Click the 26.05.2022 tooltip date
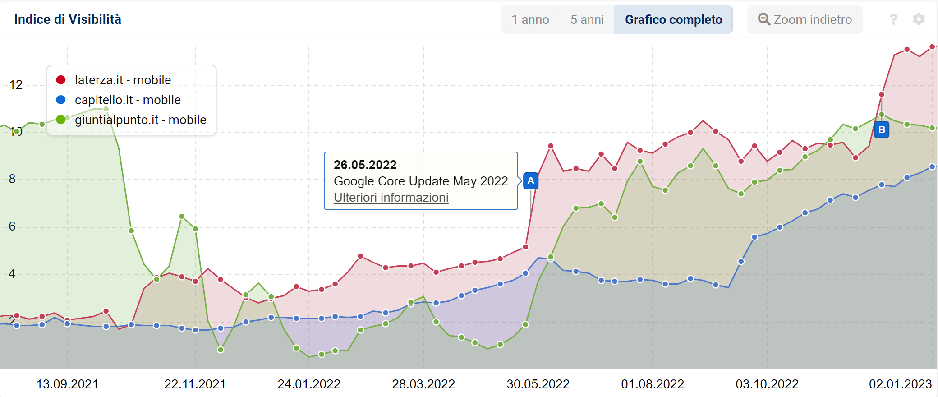Viewport: 938px width, 397px height. pos(365,165)
